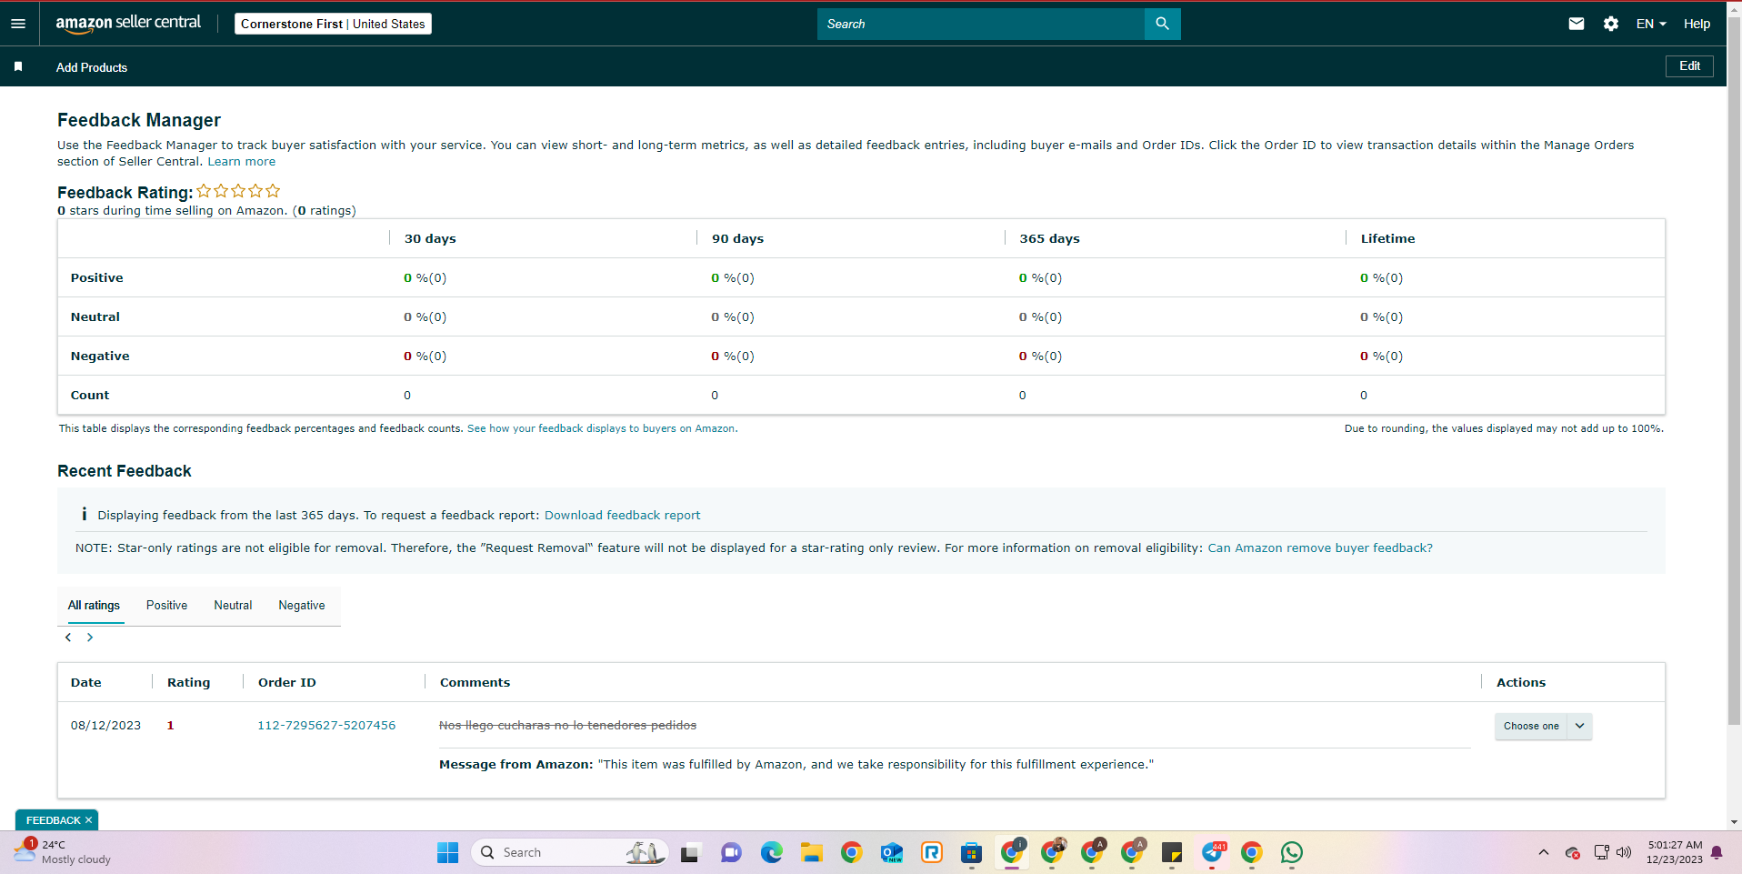Viewport: 1742px width, 874px height.
Task: Open the EN language dropdown
Action: tap(1651, 24)
